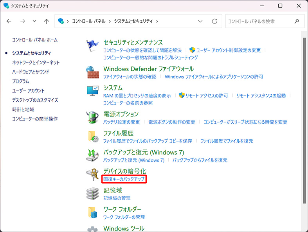Open Windows ツール heading link

click(124, 228)
